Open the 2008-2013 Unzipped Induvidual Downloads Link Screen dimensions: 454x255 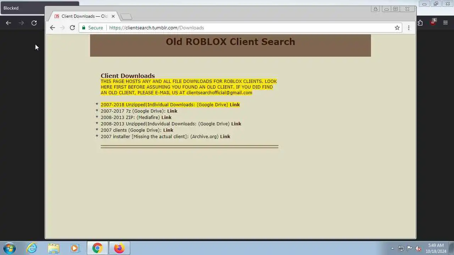point(236,124)
